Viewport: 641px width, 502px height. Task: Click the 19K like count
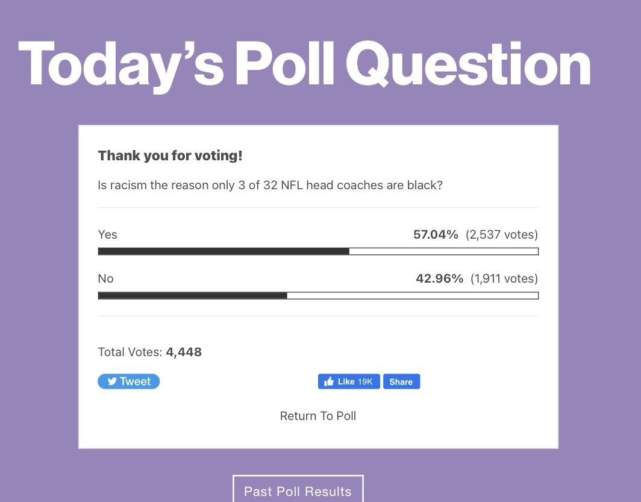(x=365, y=381)
